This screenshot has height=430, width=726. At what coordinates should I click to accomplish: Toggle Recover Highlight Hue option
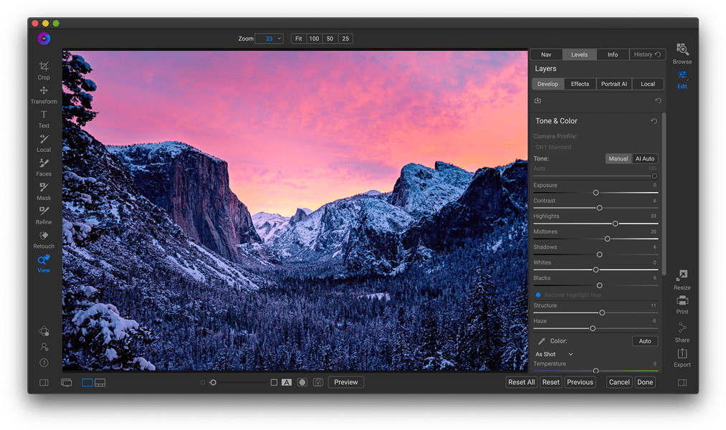coord(538,295)
